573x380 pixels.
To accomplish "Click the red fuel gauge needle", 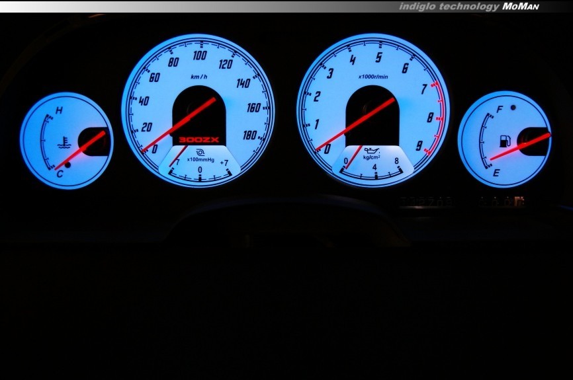I will pos(520,146).
